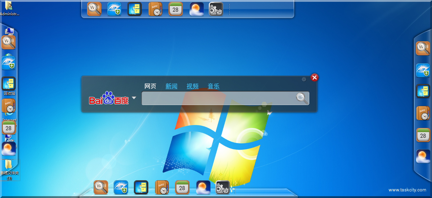Launch the note reminder icon in bottom dock

[x=162, y=187]
